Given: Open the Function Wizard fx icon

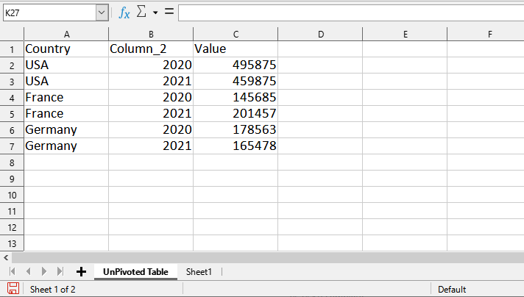Looking at the screenshot, I should click(124, 12).
